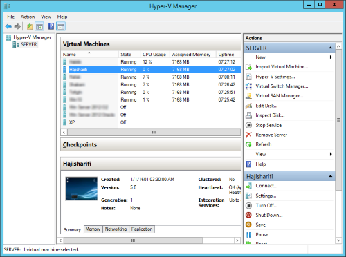The width and height of the screenshot is (346, 257).
Task: Sort by the State column header
Action: click(129, 55)
